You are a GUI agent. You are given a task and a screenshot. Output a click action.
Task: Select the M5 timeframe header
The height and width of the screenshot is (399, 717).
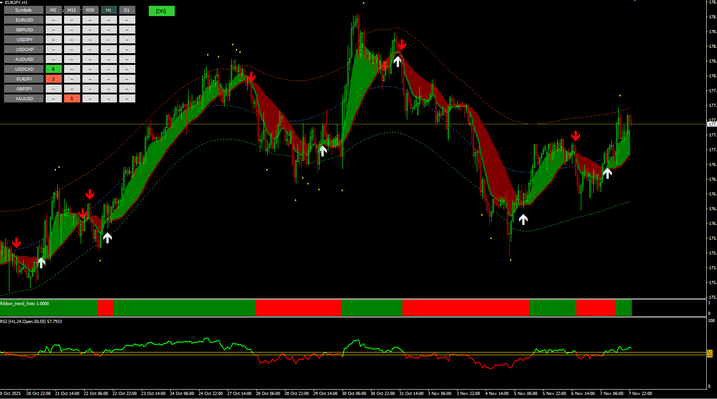[x=53, y=10]
